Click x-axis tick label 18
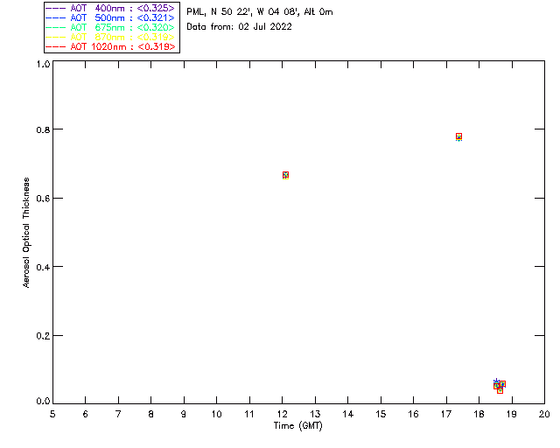 pyautogui.click(x=479, y=414)
